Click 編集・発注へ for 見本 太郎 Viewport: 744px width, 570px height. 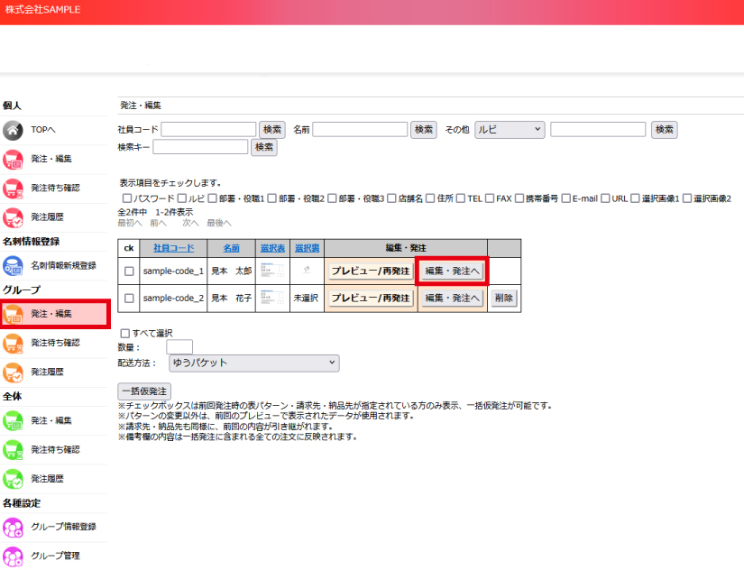tap(453, 271)
